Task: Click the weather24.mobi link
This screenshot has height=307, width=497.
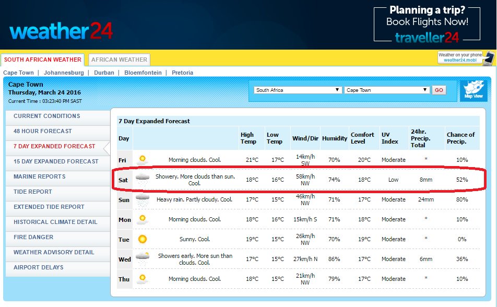Action: click(460, 60)
